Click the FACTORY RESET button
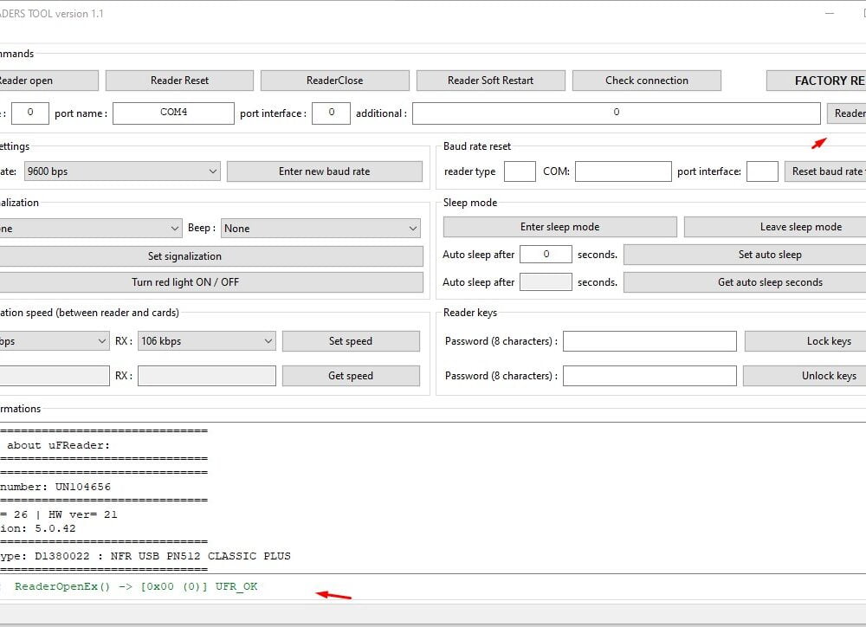Viewport: 866px width, 627px height. click(x=817, y=81)
